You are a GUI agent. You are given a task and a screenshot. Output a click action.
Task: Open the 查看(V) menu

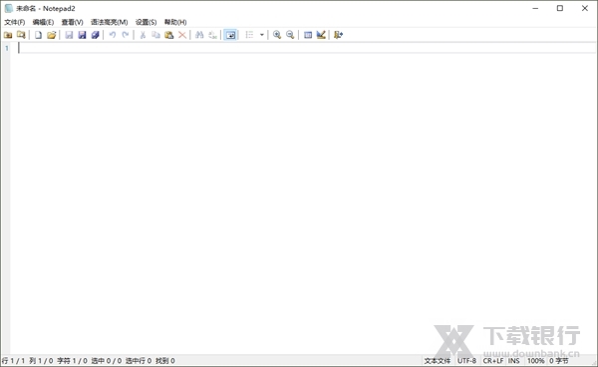tap(72, 22)
